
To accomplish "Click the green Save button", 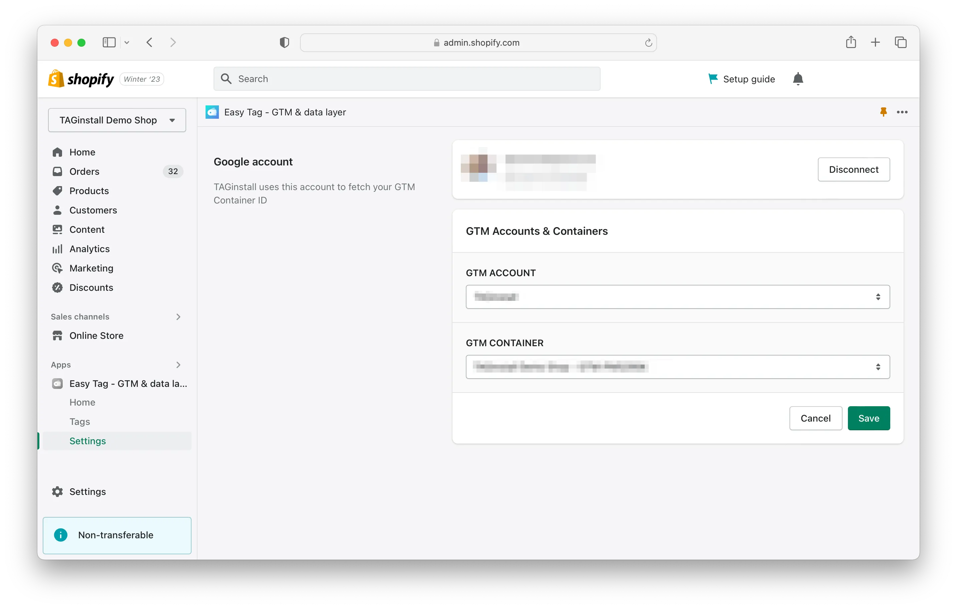I will pyautogui.click(x=868, y=418).
